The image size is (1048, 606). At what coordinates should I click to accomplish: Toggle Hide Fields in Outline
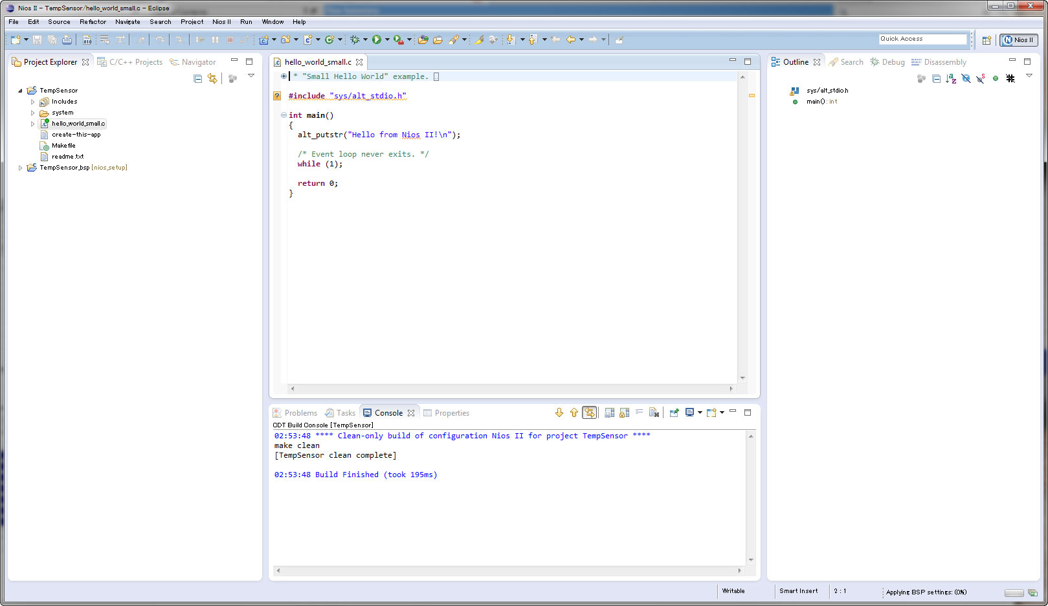coord(966,78)
